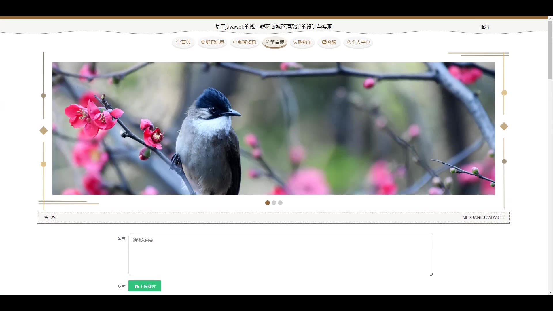Open the 购物车 shopping cart page
The image size is (553, 311).
302,42
